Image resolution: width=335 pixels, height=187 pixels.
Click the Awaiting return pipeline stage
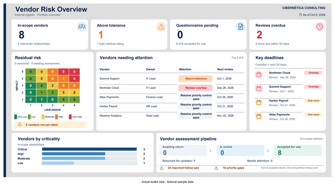coord(183,150)
